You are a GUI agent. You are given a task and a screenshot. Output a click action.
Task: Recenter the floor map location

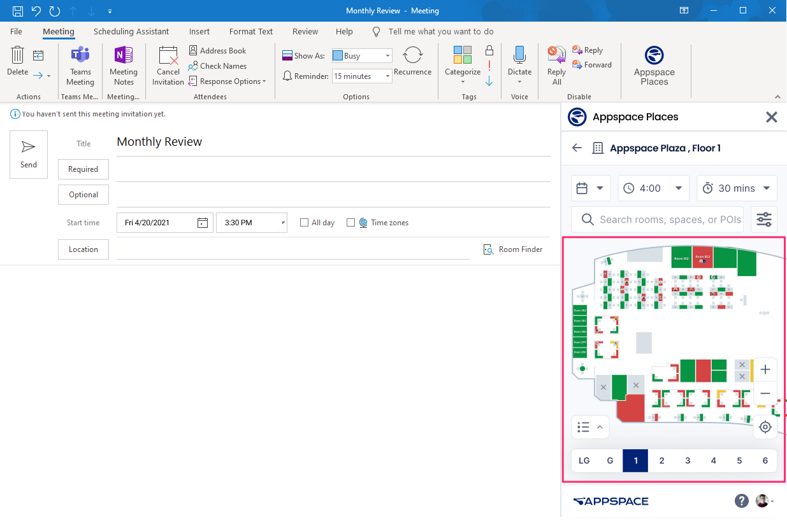pos(765,427)
